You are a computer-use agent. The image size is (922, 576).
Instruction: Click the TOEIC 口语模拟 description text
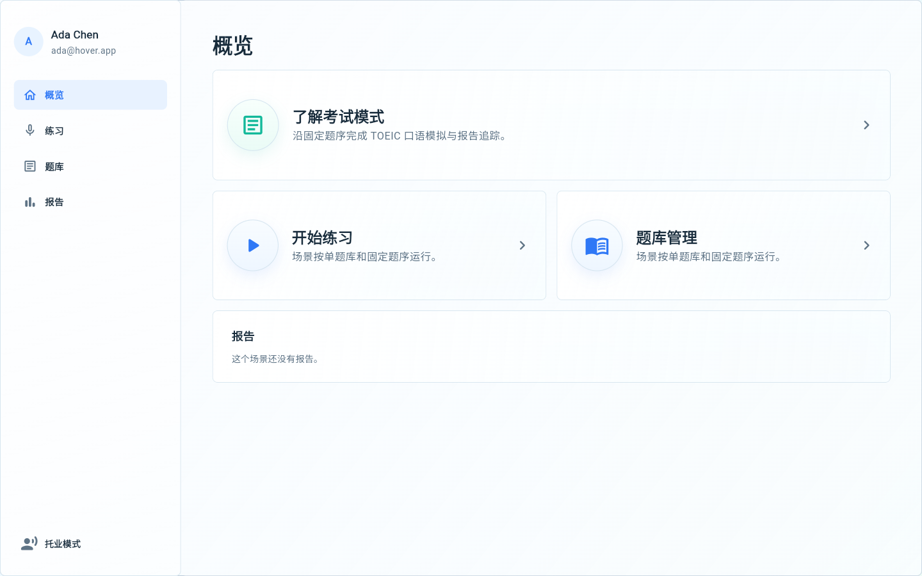point(401,136)
